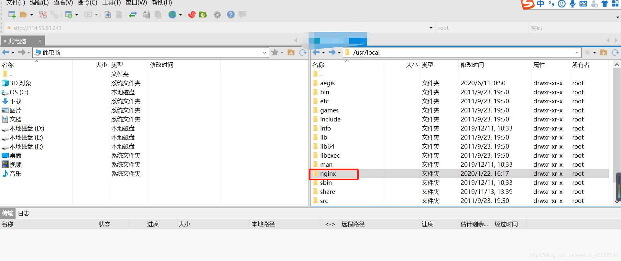Screen dimensions: 621x261
Task: Expand the session properties dropdown arrow
Action: tap(77, 15)
